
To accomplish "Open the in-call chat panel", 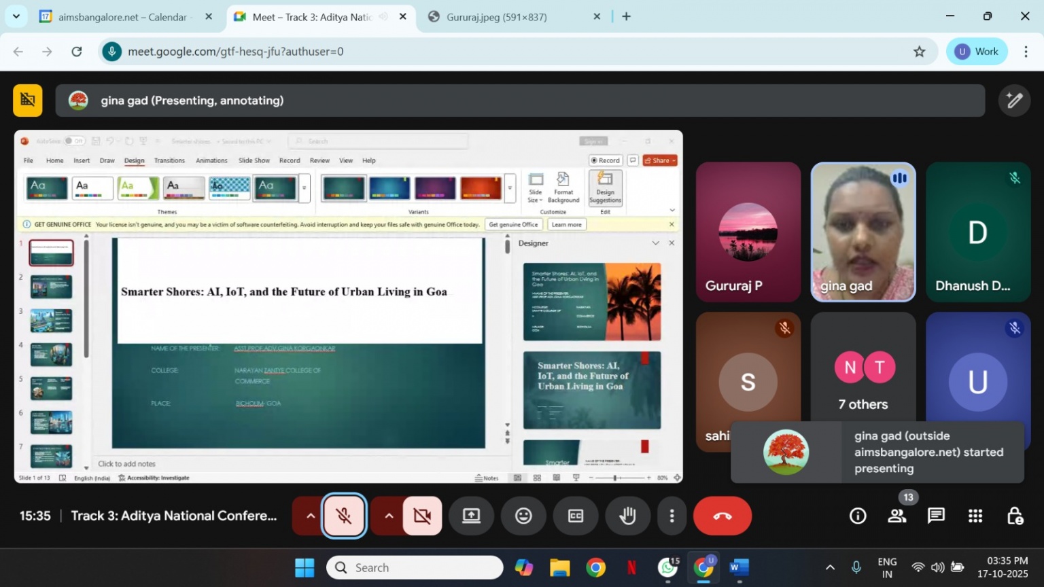I will pyautogui.click(x=937, y=516).
